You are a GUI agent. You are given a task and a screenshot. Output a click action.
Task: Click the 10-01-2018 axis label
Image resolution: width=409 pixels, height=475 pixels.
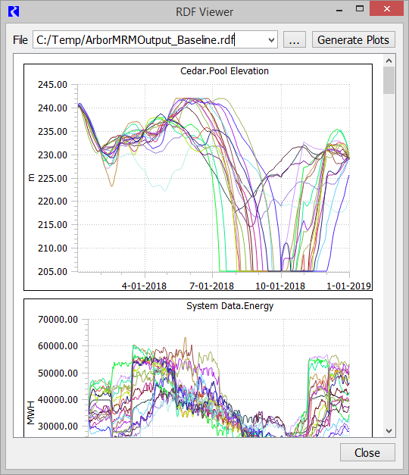280,286
